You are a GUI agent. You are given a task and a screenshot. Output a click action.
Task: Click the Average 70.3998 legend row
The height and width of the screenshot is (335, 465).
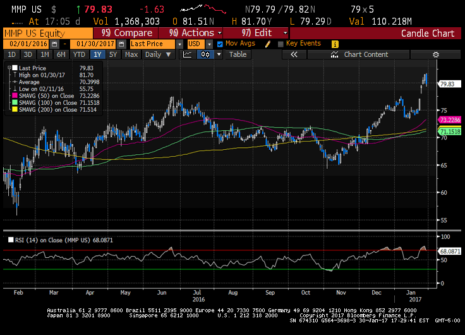coord(56,82)
